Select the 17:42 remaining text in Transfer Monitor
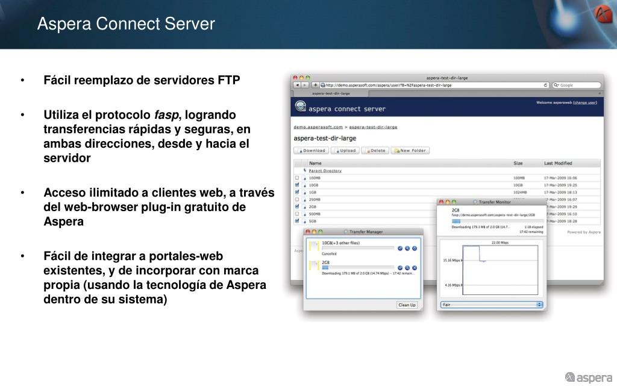This screenshot has height=386, width=617. [531, 232]
